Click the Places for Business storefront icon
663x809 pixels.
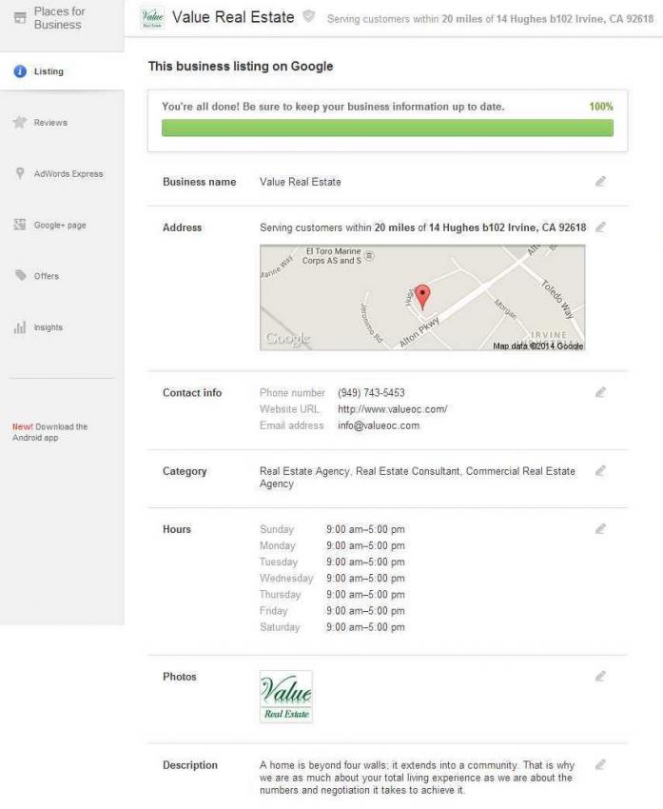coord(20,18)
